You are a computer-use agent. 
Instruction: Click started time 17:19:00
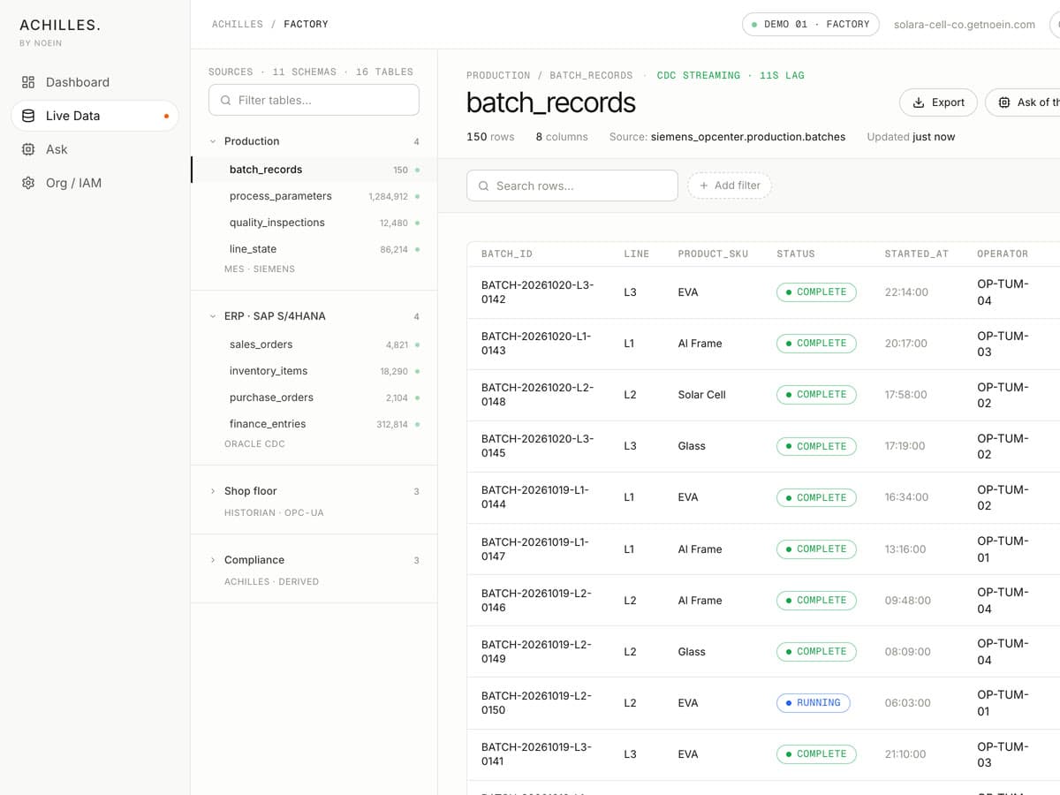coord(905,446)
